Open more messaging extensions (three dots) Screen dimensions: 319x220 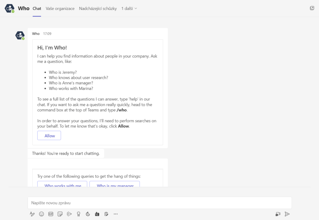point(116,214)
